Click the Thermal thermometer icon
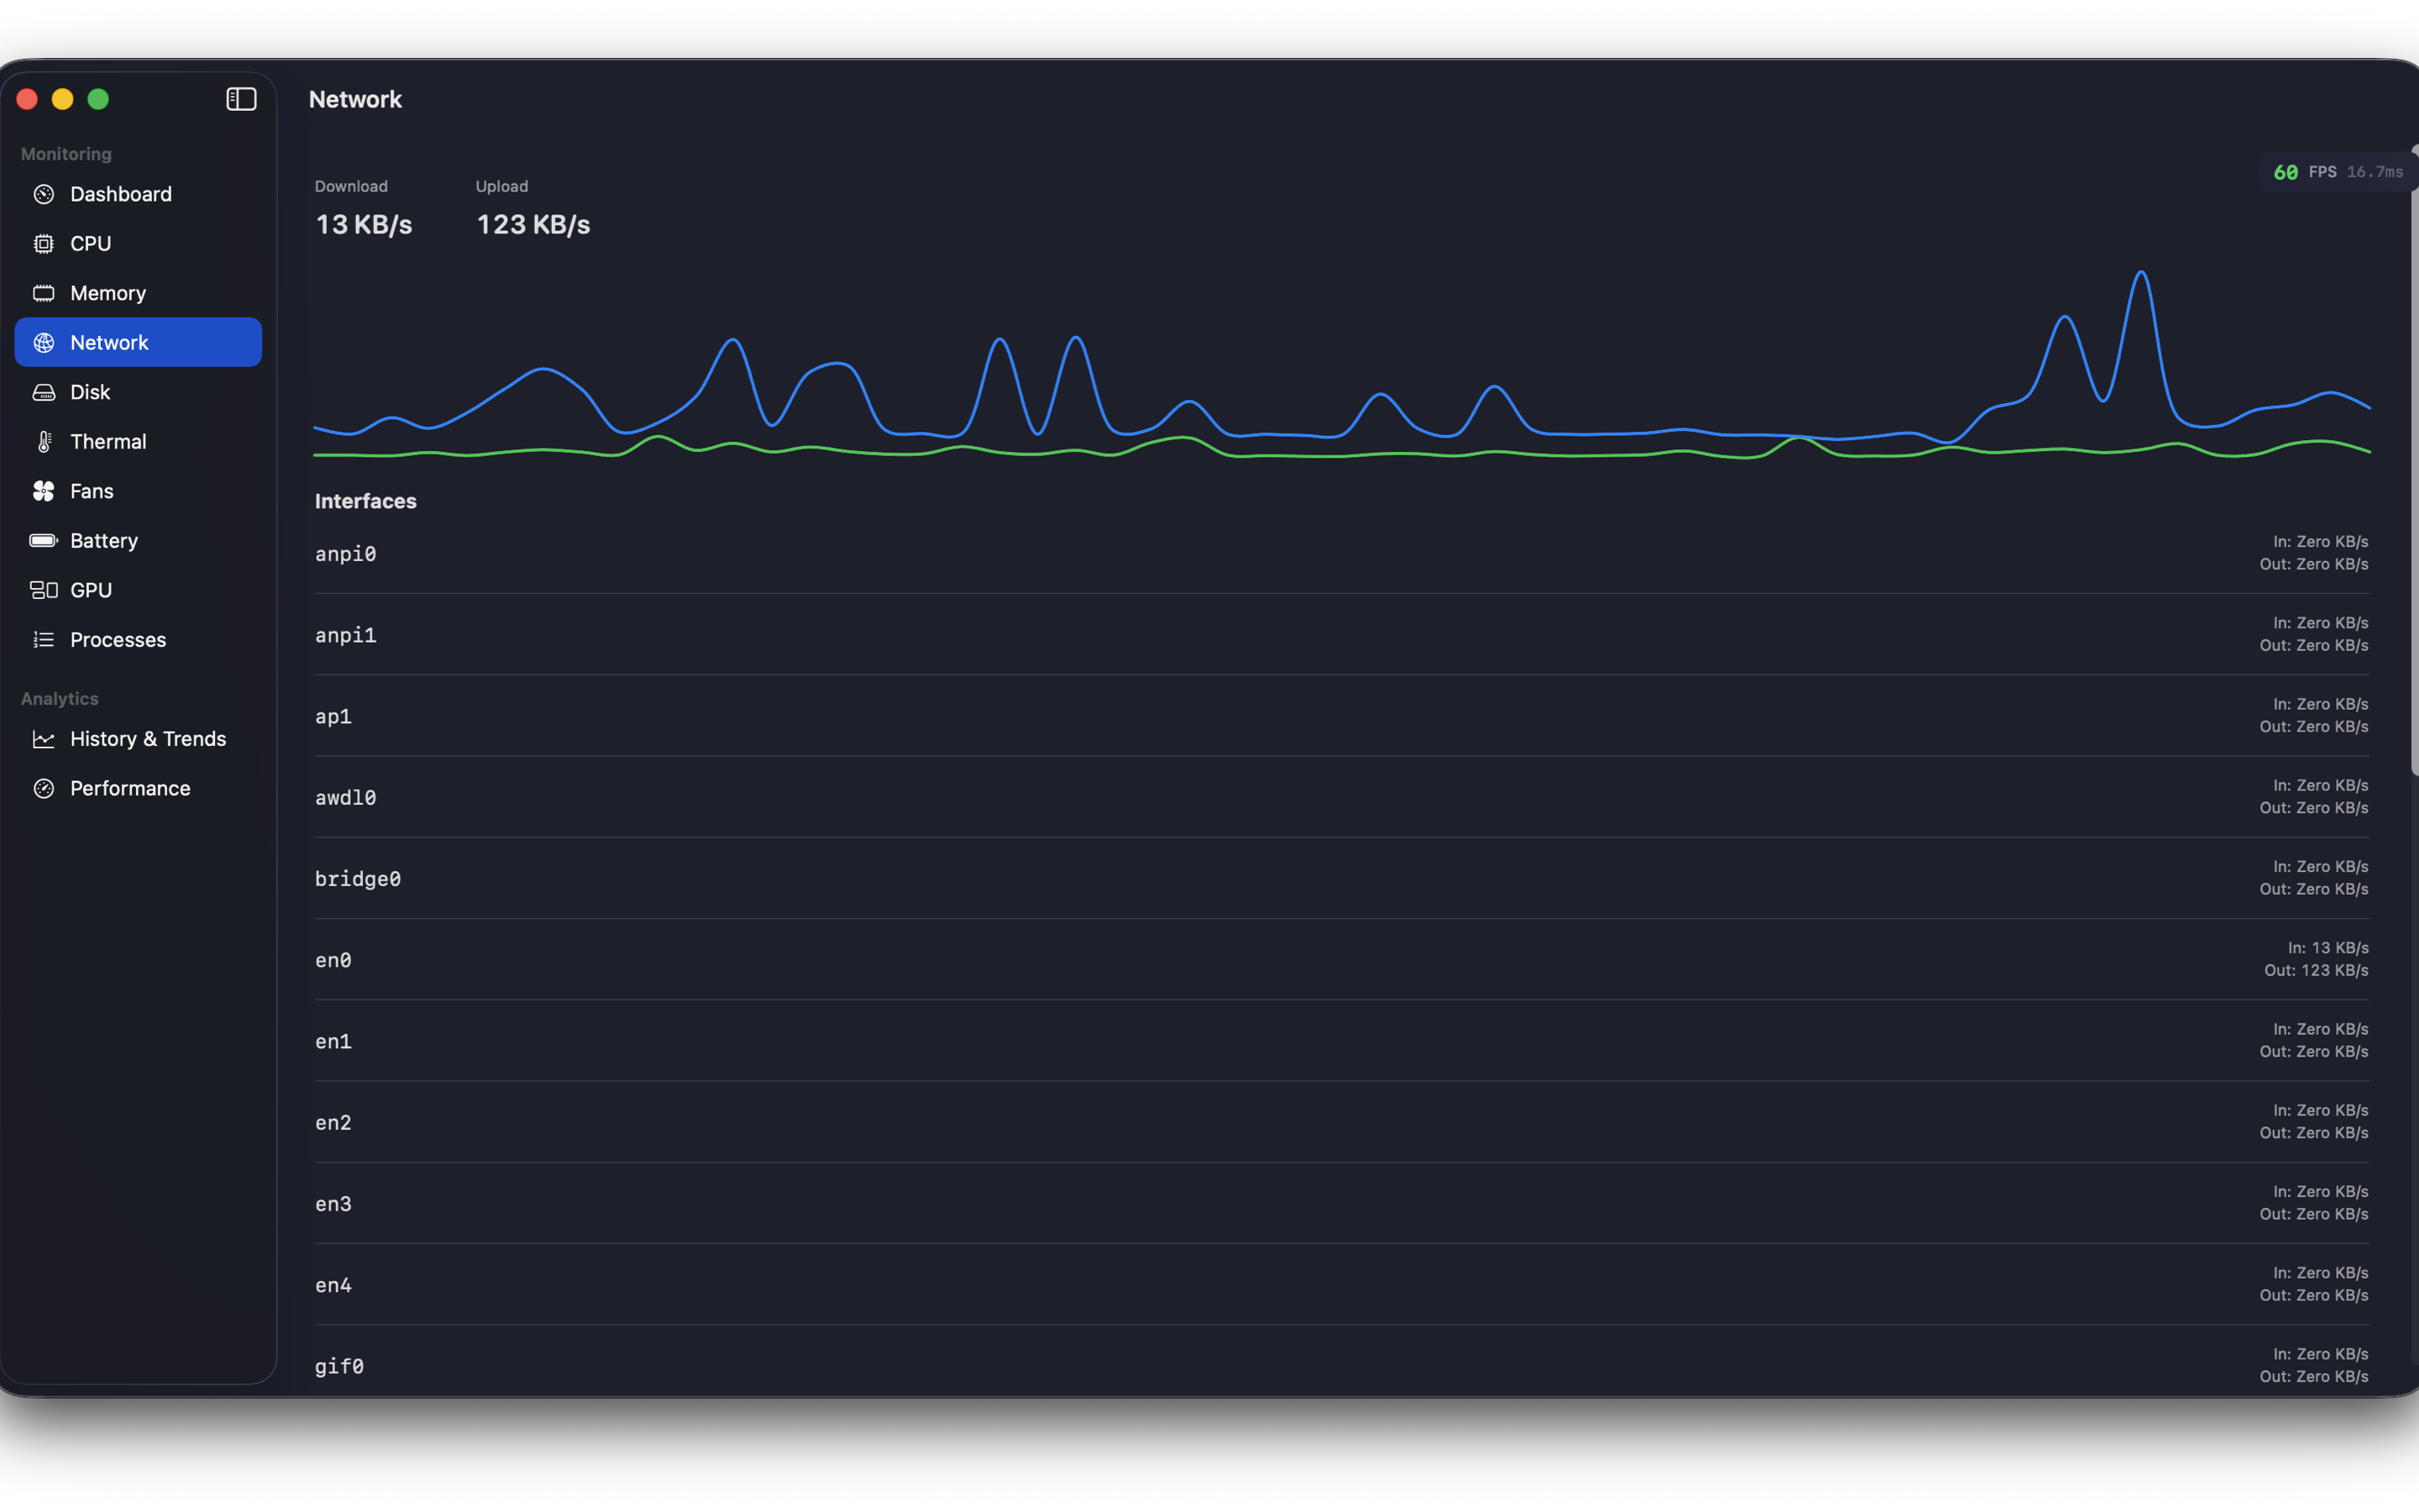Screen dimensions: 2419x1512 [x=44, y=442]
